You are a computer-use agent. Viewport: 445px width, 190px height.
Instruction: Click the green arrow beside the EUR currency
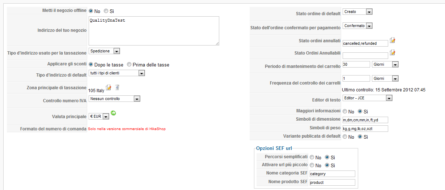pos(113,113)
